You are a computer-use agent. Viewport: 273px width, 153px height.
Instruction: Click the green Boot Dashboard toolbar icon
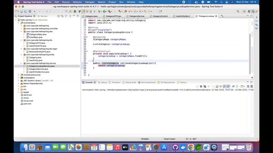[x=75, y=11]
